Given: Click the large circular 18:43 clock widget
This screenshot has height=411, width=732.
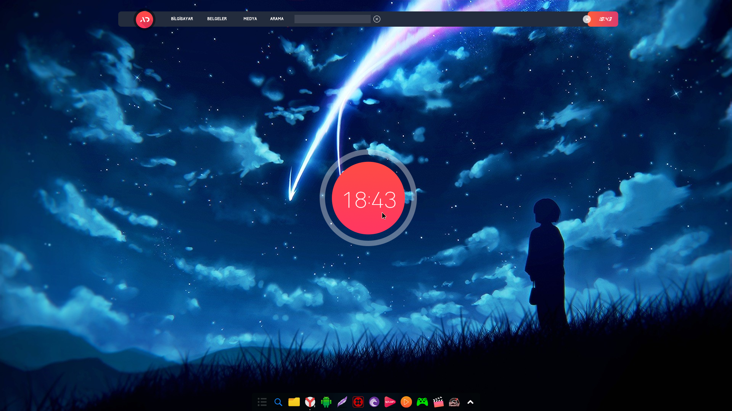Looking at the screenshot, I should tap(368, 198).
